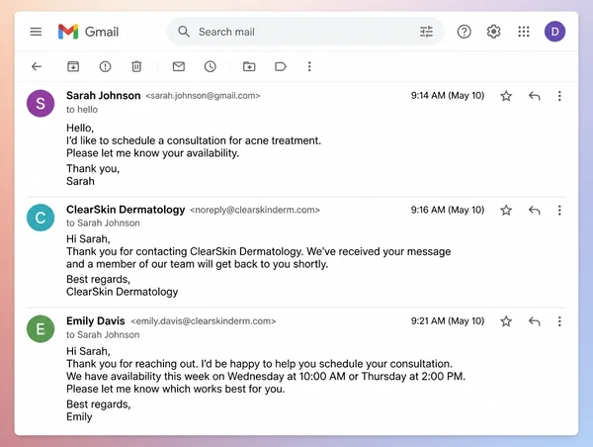
Task: Open more options for Sarah Johnson's message
Action: (559, 96)
